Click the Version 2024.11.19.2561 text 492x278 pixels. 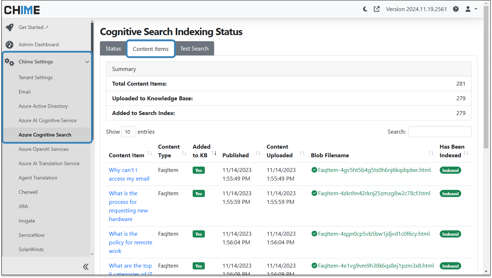click(x=416, y=9)
